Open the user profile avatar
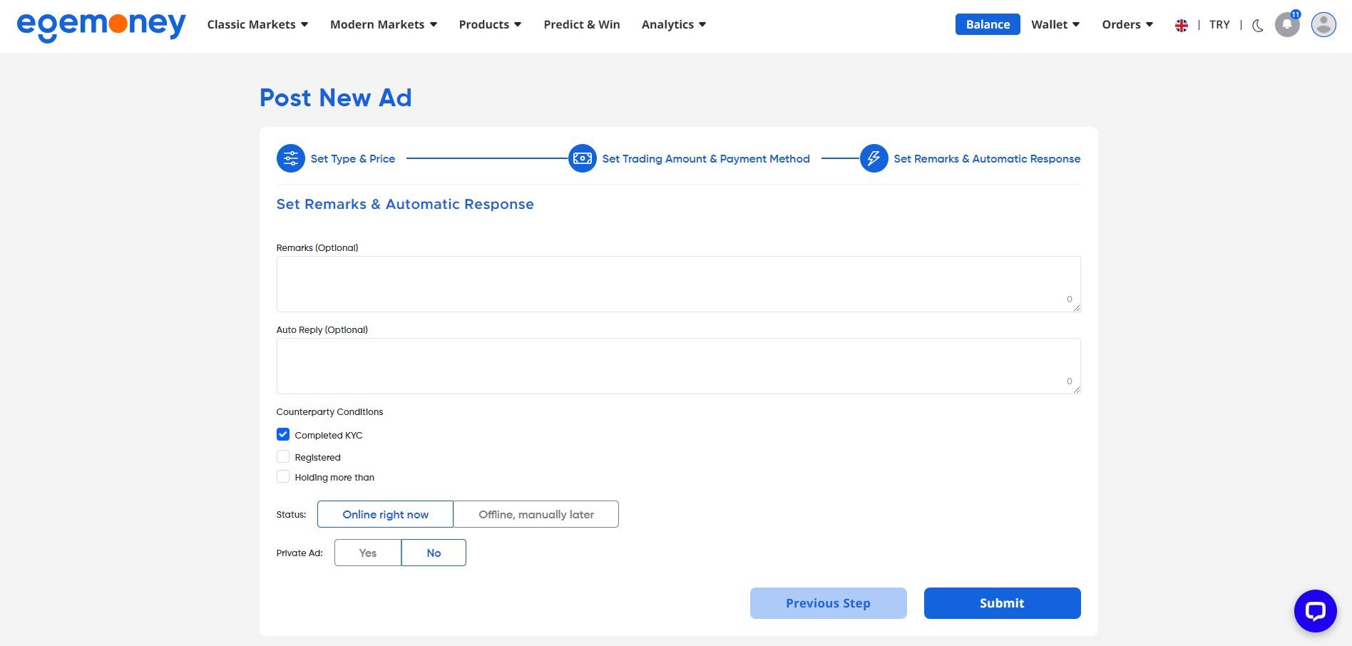 (1323, 24)
